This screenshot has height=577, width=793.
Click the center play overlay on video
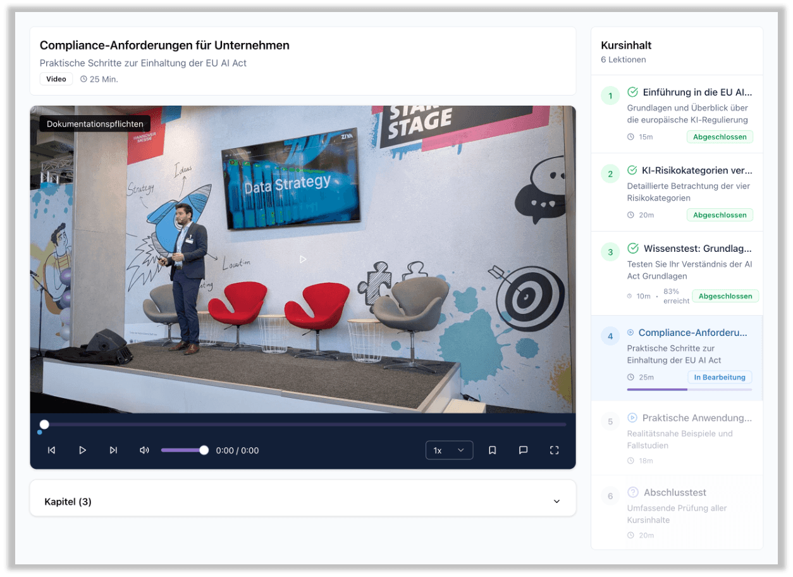(303, 259)
